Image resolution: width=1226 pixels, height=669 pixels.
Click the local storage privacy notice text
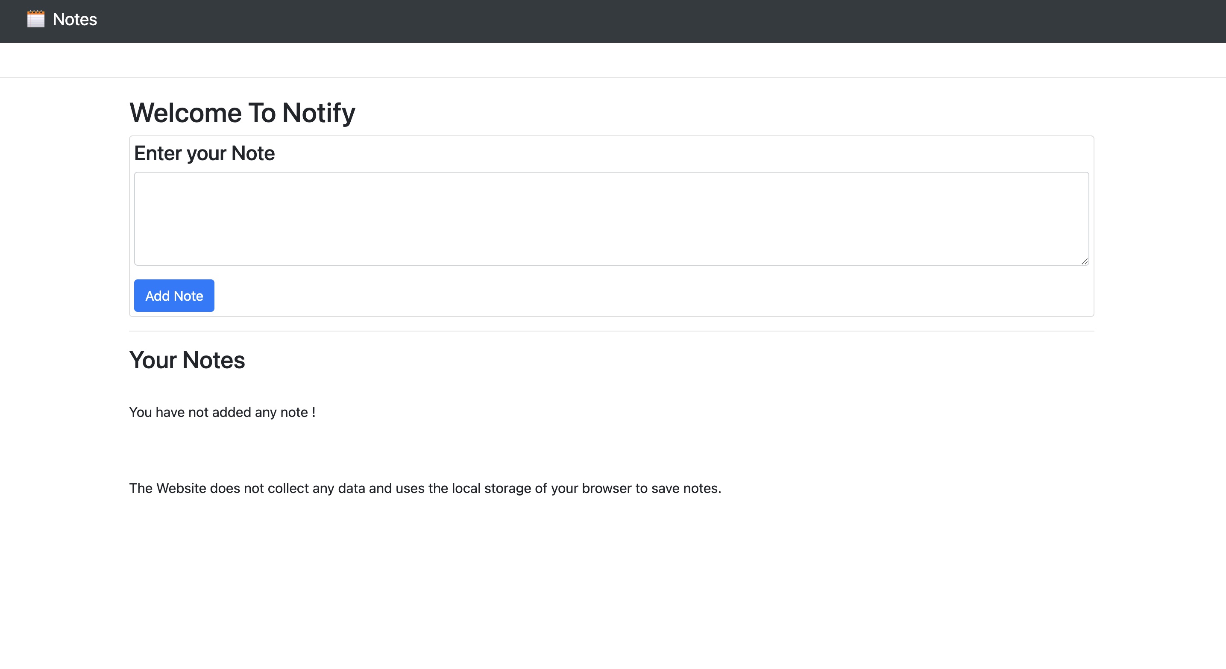(x=425, y=488)
